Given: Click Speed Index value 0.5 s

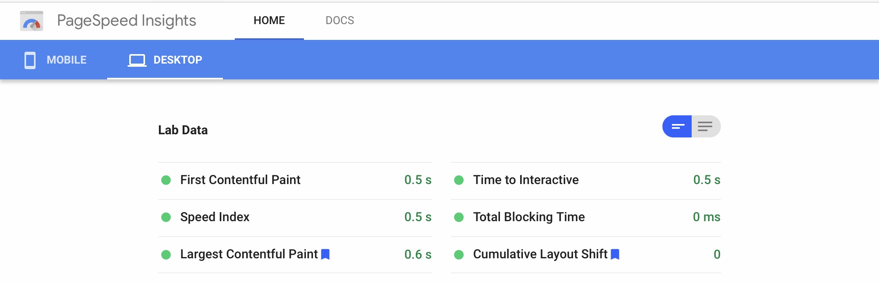Looking at the screenshot, I should tap(418, 217).
